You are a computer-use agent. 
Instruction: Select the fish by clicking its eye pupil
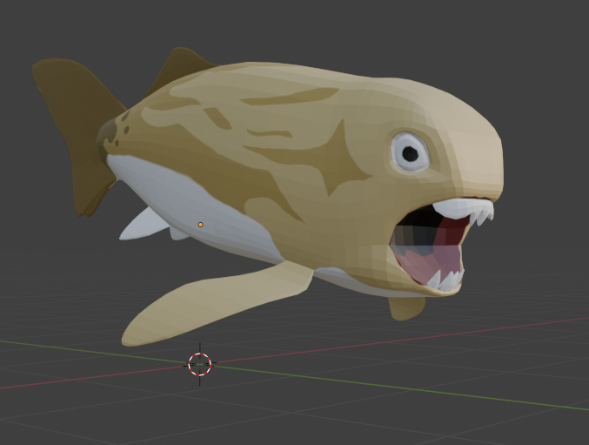[410, 153]
